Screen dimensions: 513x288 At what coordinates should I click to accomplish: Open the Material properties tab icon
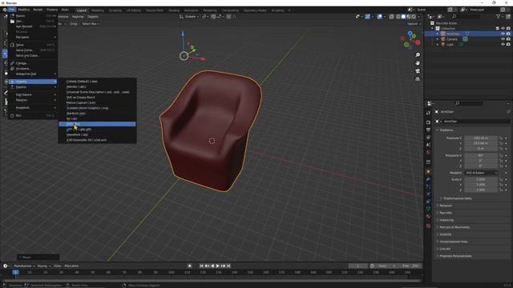[428, 217]
